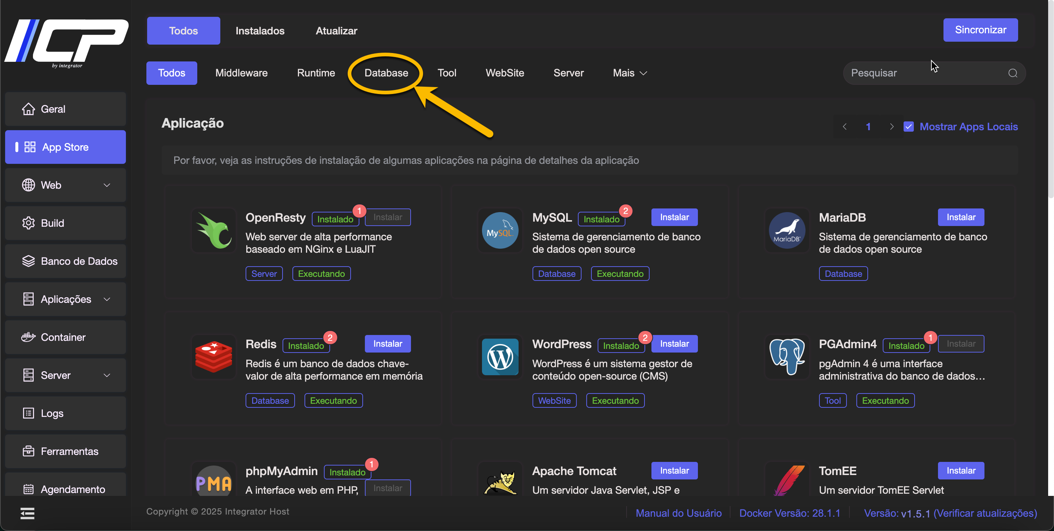Image resolution: width=1054 pixels, height=531 pixels.
Task: Select the Database category filter
Action: point(386,73)
